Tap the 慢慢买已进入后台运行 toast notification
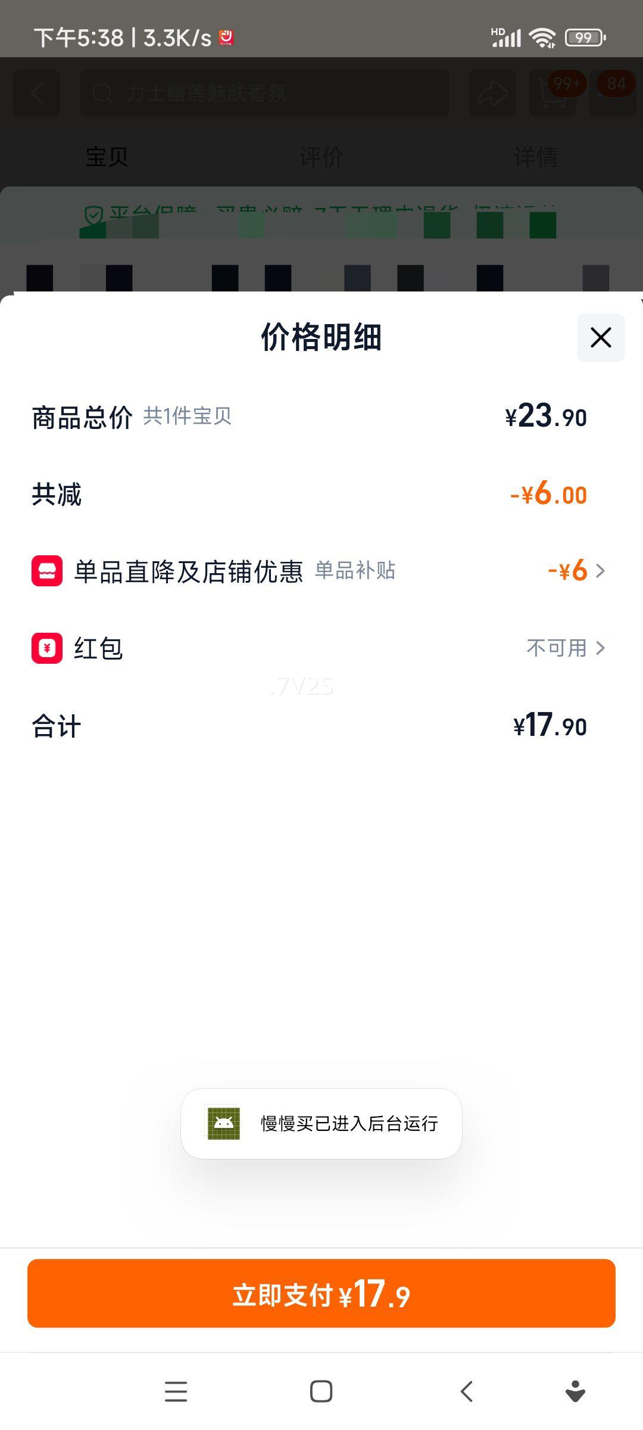The height and width of the screenshot is (1430, 643). pyautogui.click(x=349, y=1123)
